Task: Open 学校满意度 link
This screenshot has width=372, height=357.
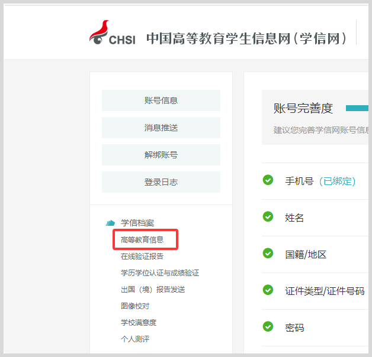Action: (x=139, y=323)
